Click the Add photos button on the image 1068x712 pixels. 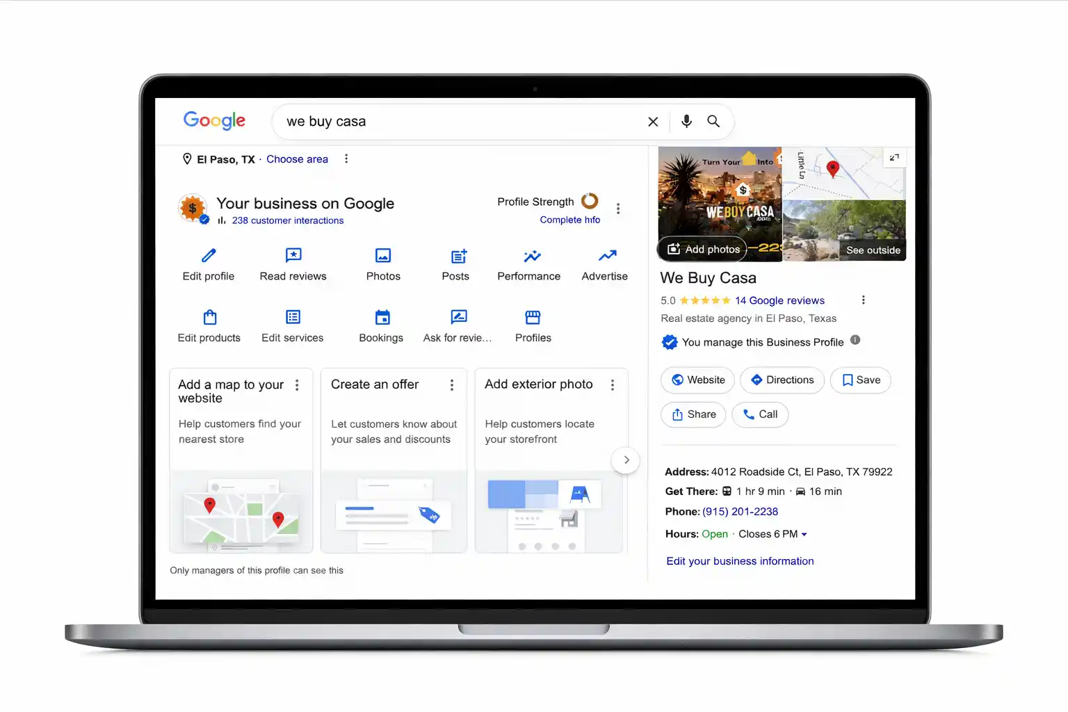[x=702, y=249]
